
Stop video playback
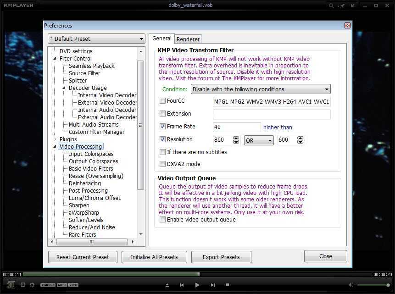(x=228, y=285)
